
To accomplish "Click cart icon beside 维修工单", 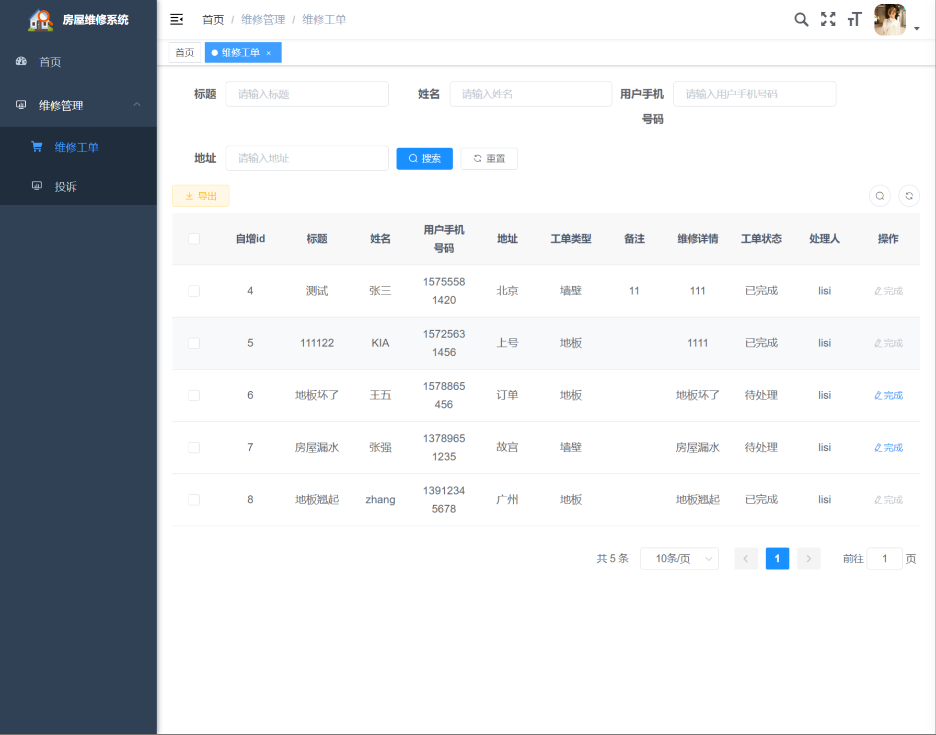I will tap(37, 147).
